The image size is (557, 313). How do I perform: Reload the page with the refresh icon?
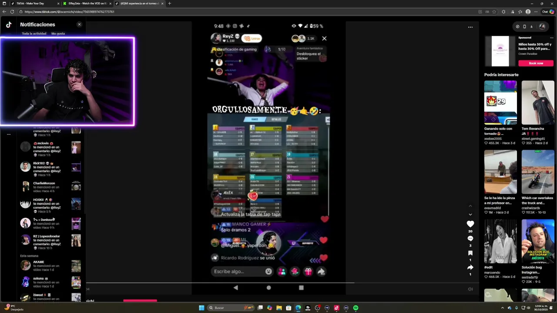[x=12, y=12]
